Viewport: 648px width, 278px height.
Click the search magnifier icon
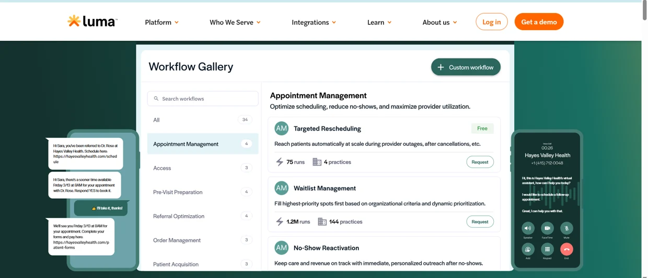click(x=156, y=99)
